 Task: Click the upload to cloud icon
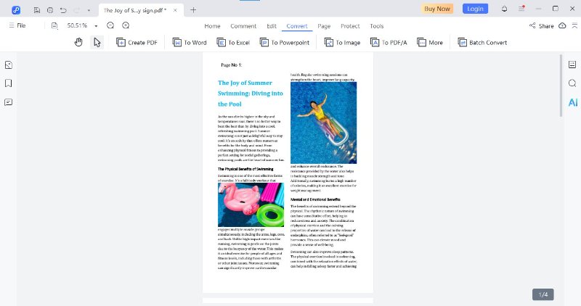click(x=562, y=25)
